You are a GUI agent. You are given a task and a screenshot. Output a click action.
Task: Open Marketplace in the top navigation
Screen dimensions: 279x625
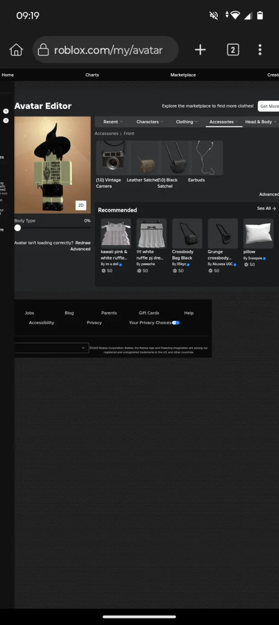[x=183, y=75]
